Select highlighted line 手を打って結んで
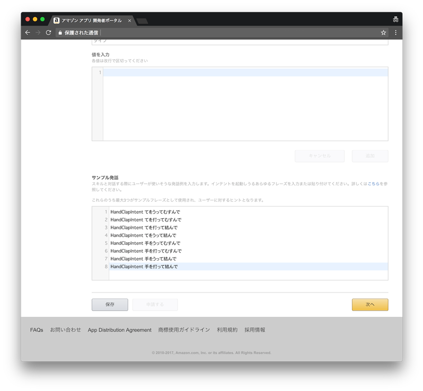Image resolution: width=423 pixels, height=391 pixels. coord(249,266)
